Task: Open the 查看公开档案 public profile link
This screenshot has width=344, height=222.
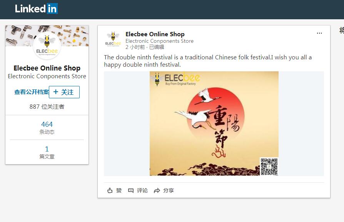Action: click(x=31, y=92)
